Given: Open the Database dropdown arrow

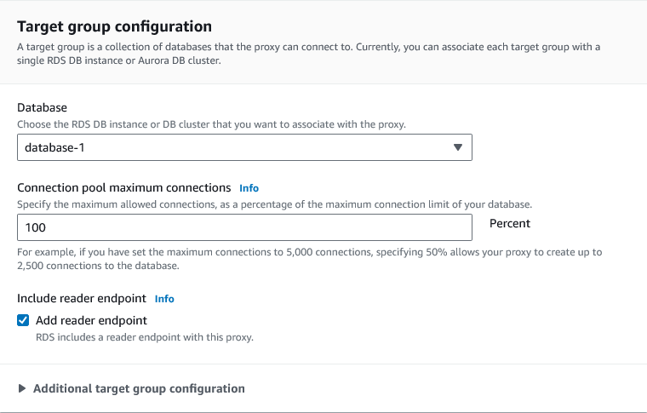Looking at the screenshot, I should click(x=457, y=147).
